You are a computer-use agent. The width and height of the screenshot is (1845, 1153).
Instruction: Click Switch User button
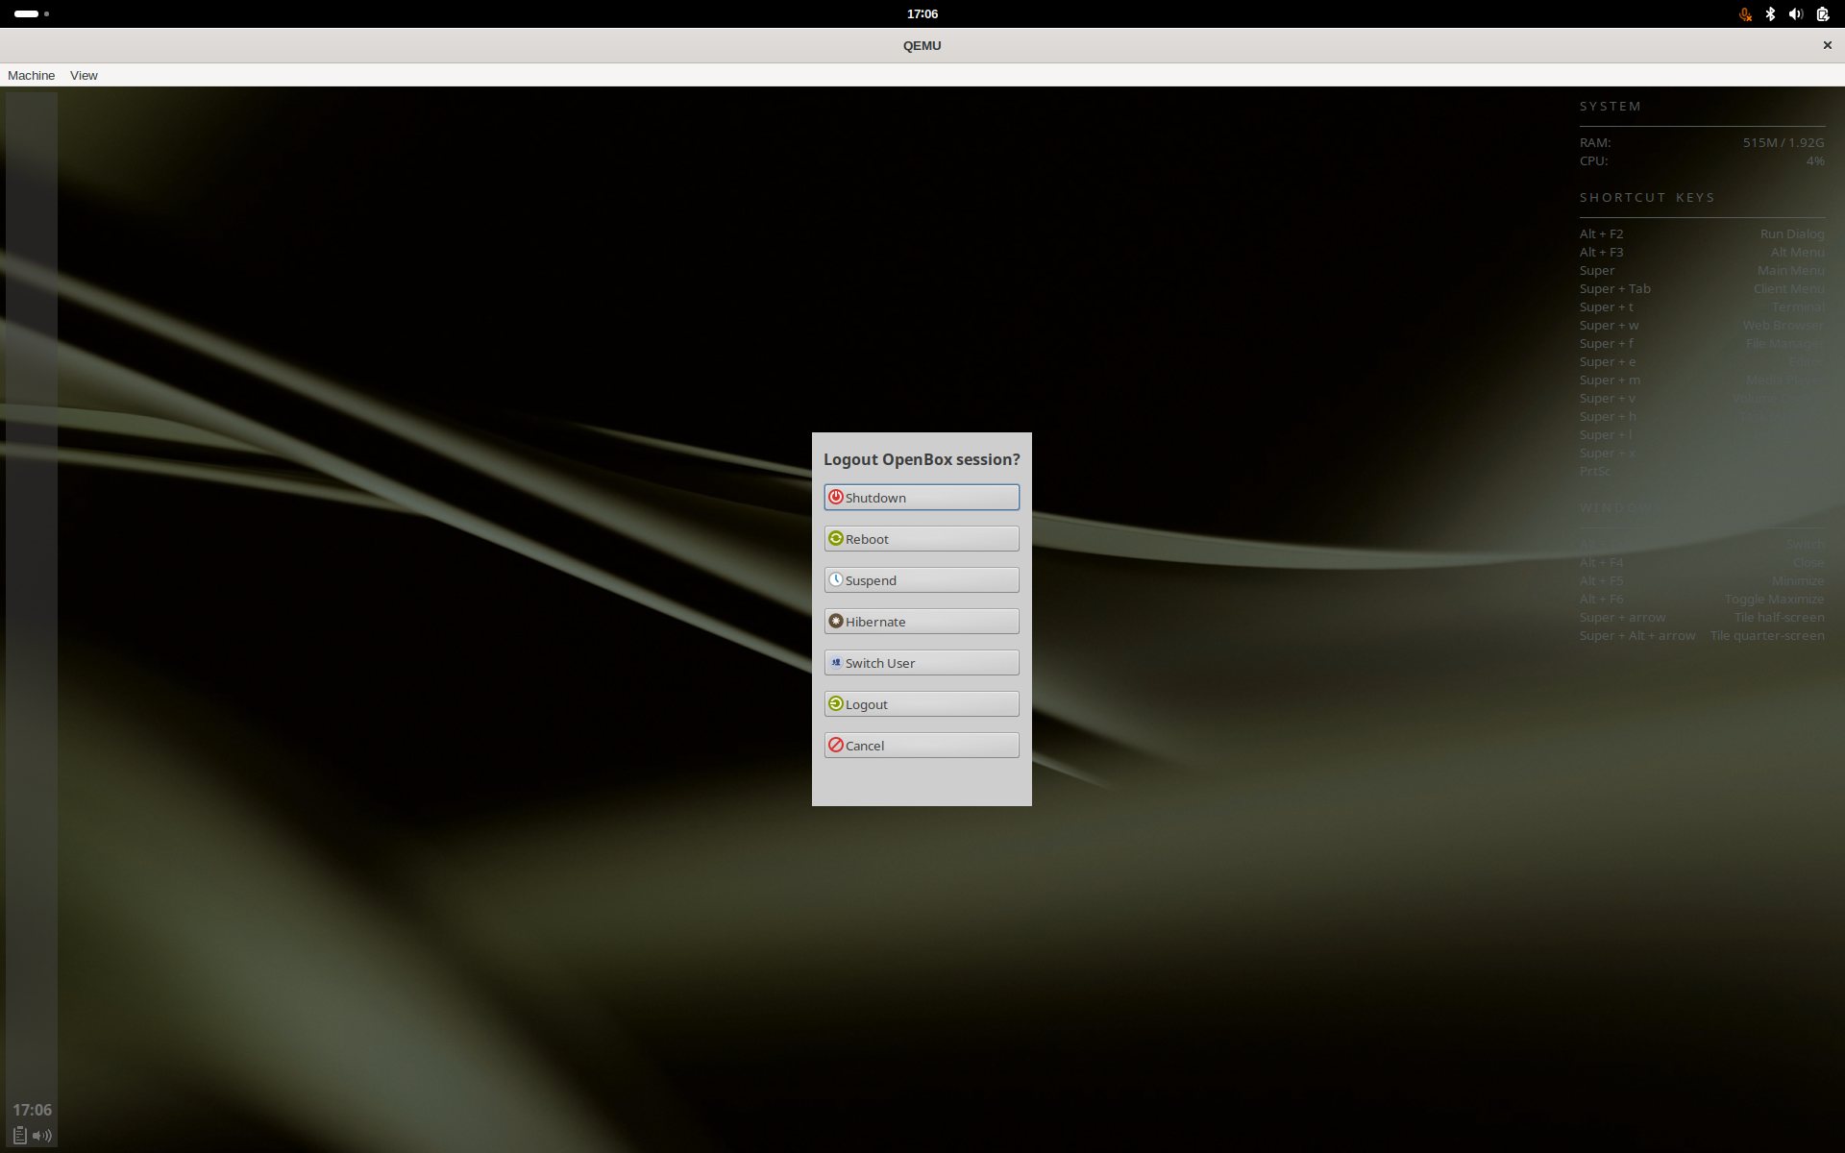tap(921, 663)
